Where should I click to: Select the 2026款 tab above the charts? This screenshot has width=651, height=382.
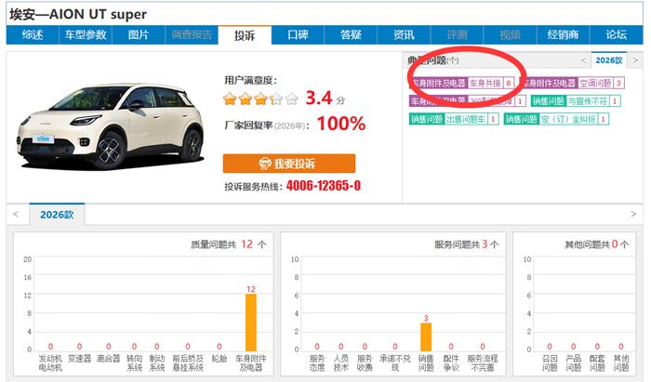(57, 215)
